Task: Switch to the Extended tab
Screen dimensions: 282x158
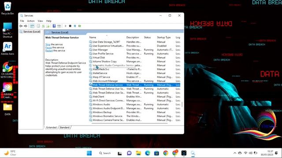Action: (x=51, y=127)
